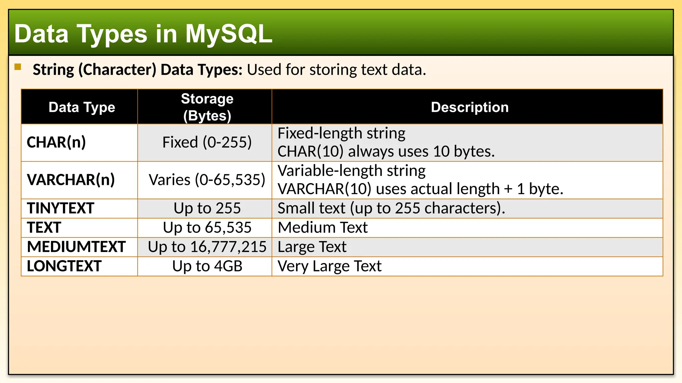Select the Fixed (0-255) storage cell
682x383 pixels.
coord(207,142)
